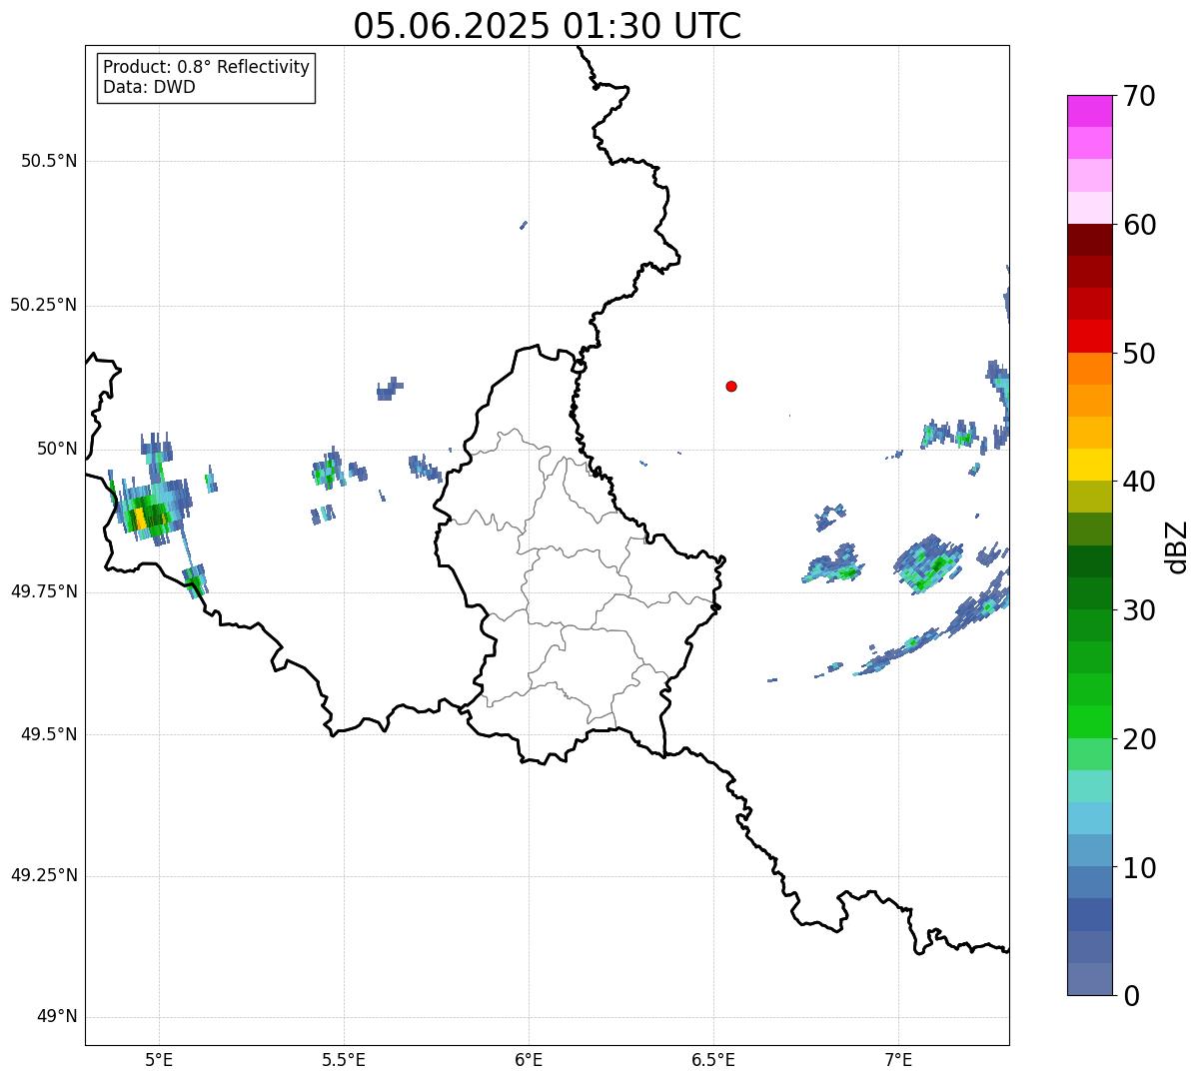Click the 49.5°N latitude label
Viewport: 1201px width, 1080px height.
(x=49, y=734)
